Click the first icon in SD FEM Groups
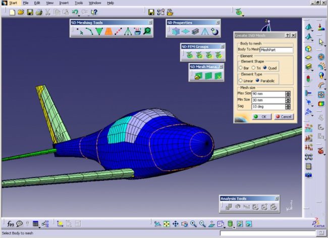This screenshot has height=238, width=328. (189, 55)
